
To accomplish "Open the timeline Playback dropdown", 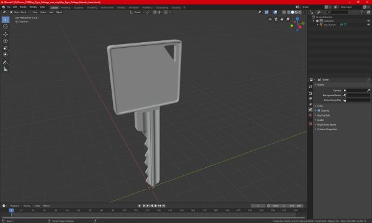I will pyautogui.click(x=15, y=206).
